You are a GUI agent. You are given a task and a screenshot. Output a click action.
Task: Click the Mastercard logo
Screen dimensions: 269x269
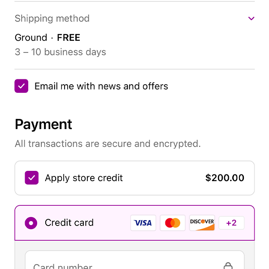click(173, 223)
